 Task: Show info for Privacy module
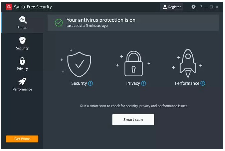point(144,83)
